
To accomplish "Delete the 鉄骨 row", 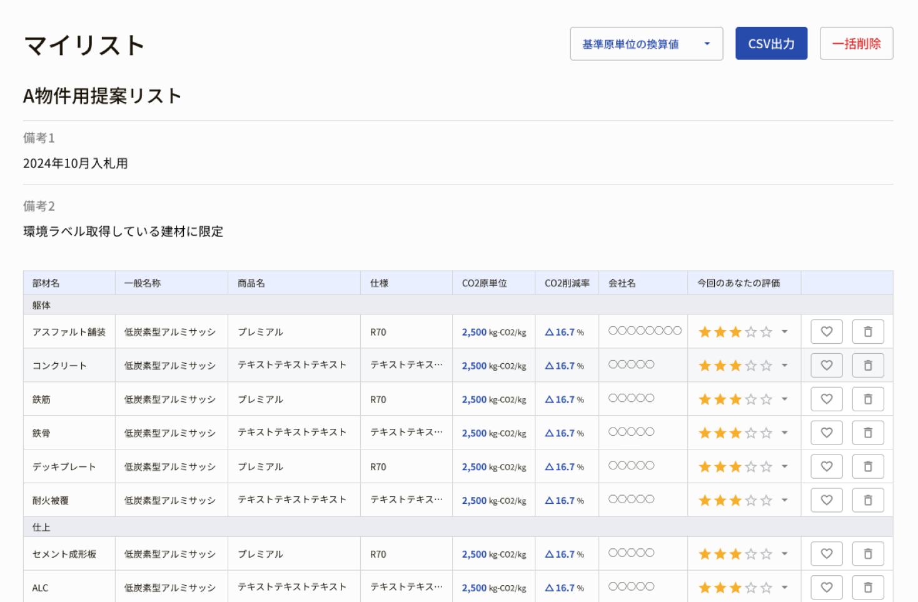I will tap(868, 433).
